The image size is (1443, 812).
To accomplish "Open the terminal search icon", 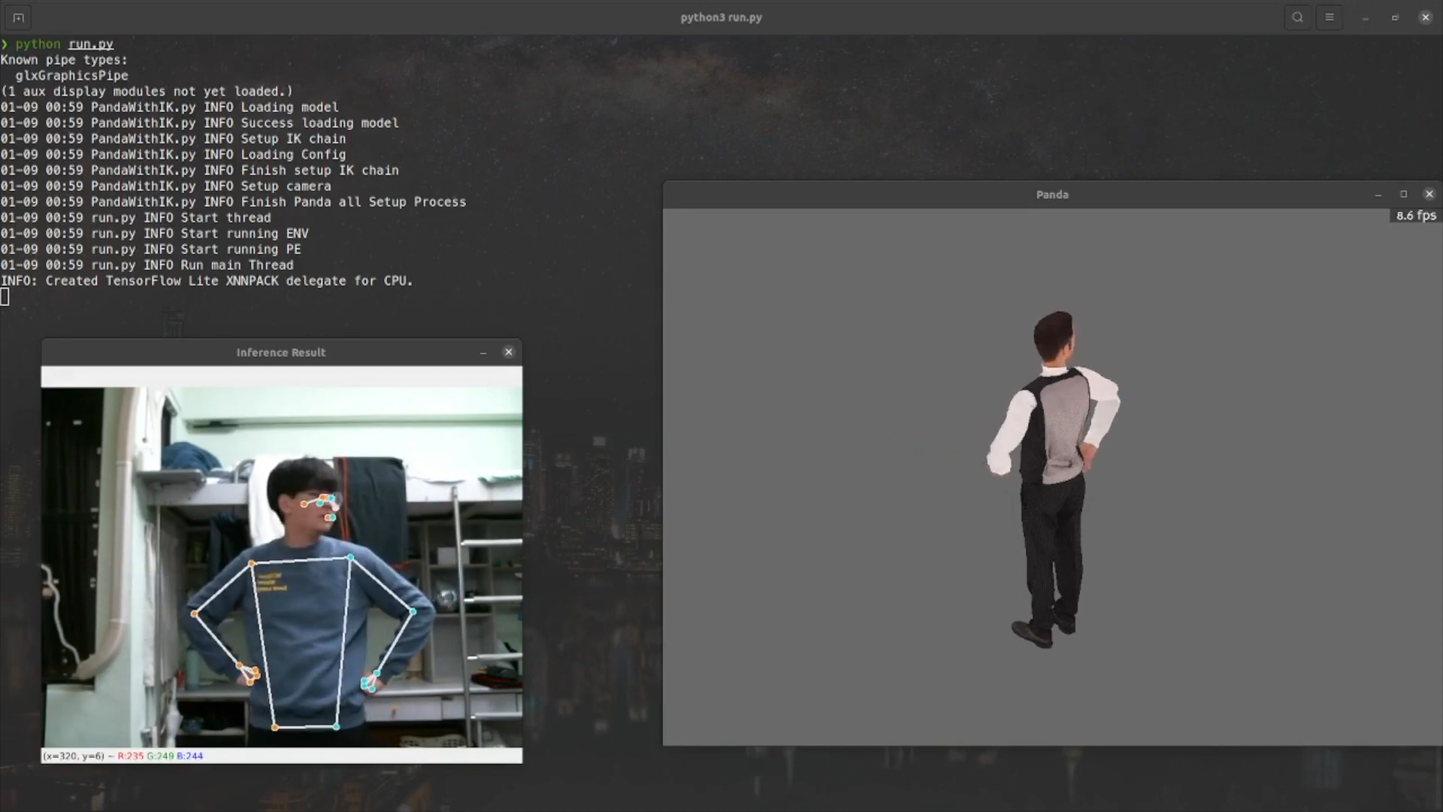I will pyautogui.click(x=1297, y=17).
